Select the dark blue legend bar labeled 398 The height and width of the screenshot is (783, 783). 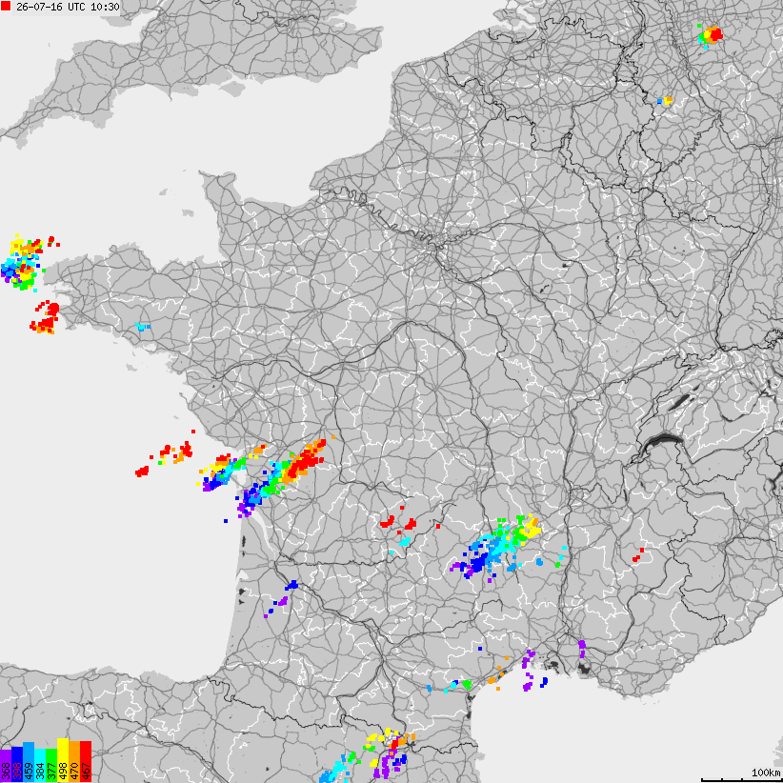[17, 764]
